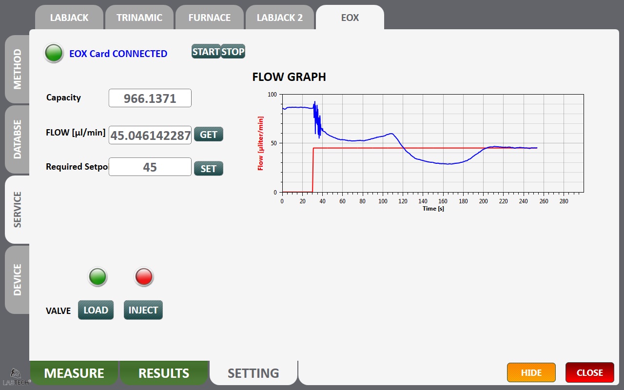Click the orange HIDE button
This screenshot has width=624, height=390.
[531, 372]
